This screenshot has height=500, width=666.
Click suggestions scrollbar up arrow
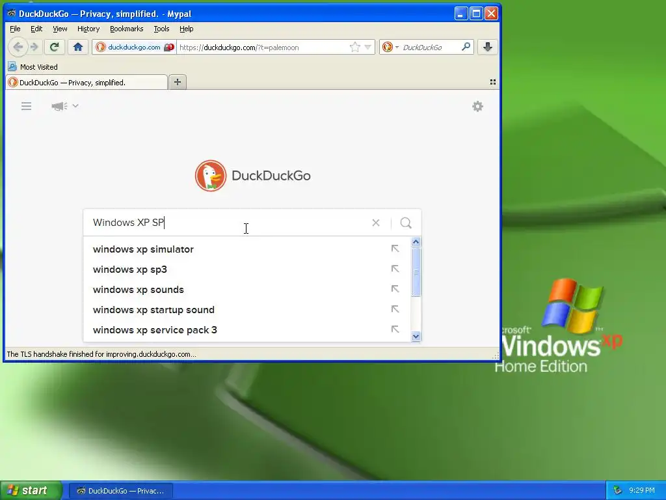tap(416, 242)
